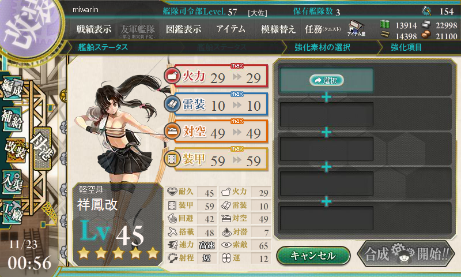Click the 合成開始 modernization start button
The width and height of the screenshot is (461, 277).
tap(406, 254)
